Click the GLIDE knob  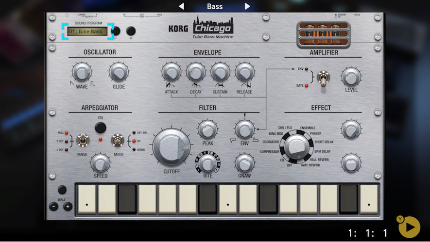(119, 73)
